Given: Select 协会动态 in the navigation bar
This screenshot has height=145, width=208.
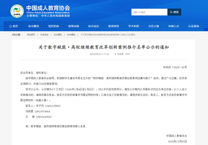Looking at the screenshot, I should 93,26.
